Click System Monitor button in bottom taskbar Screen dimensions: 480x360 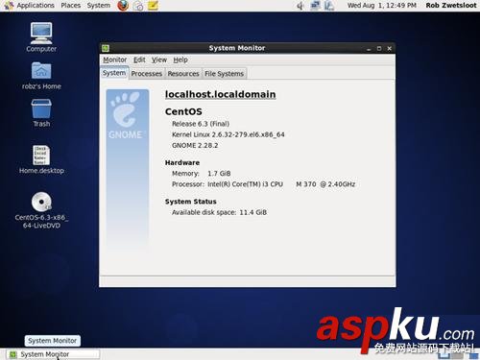tap(53, 354)
